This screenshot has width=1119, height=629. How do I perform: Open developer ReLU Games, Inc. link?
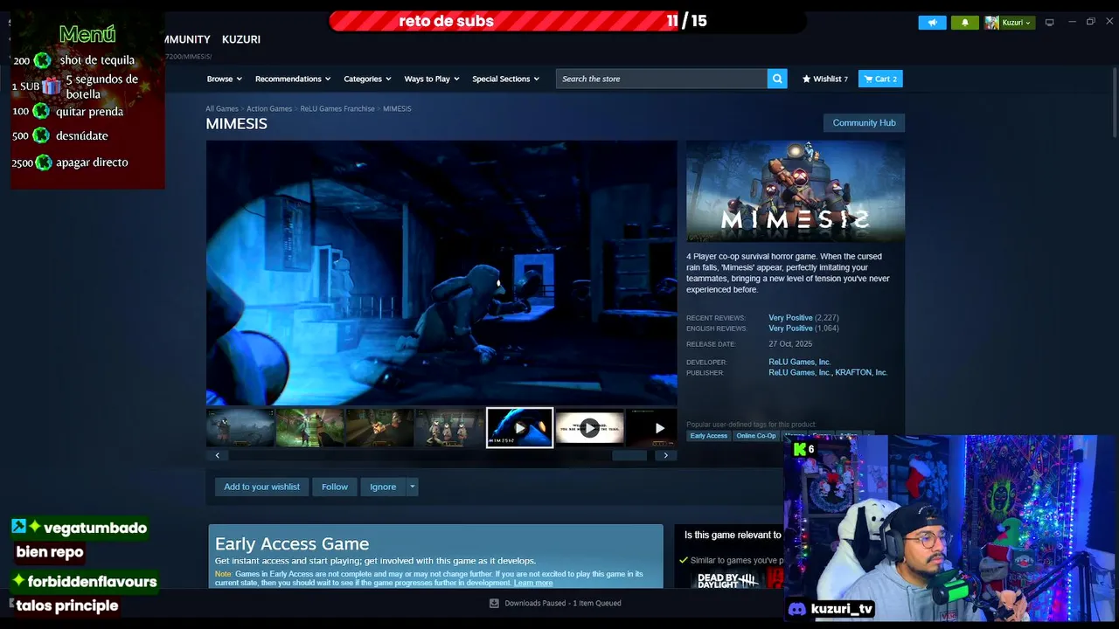pyautogui.click(x=800, y=362)
